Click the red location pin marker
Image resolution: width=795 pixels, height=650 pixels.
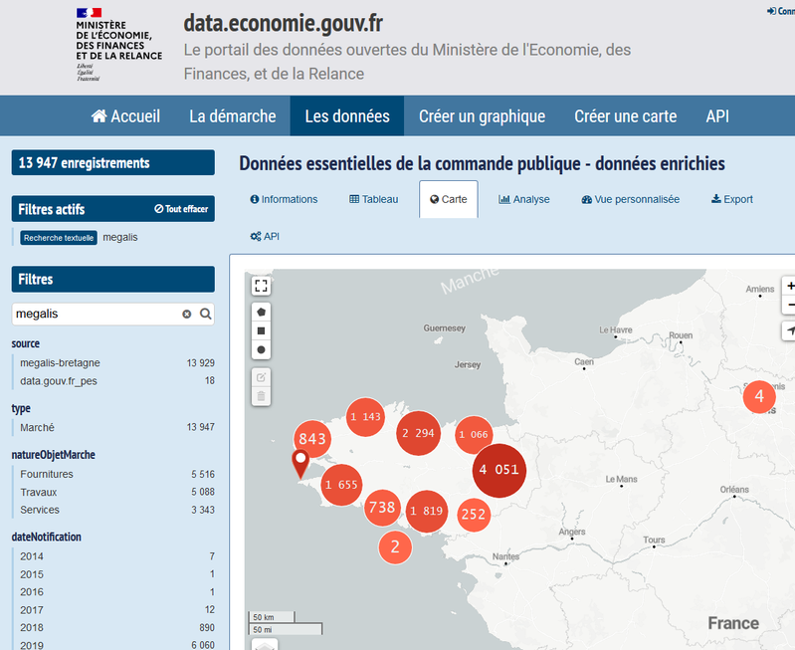(x=300, y=464)
